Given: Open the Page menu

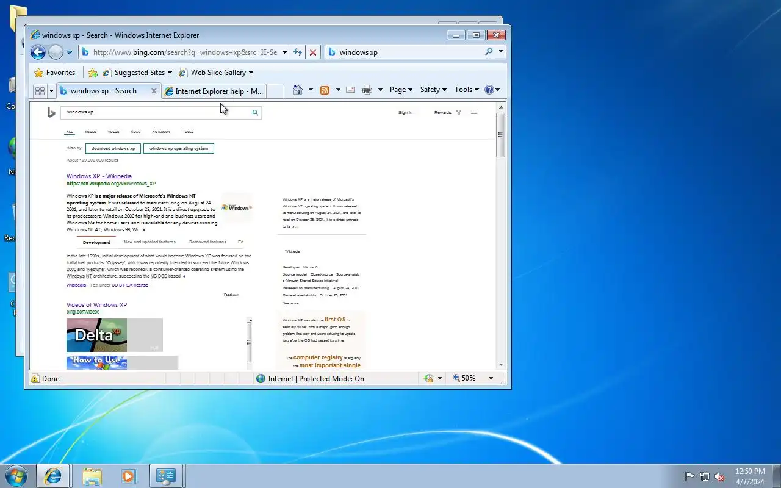Looking at the screenshot, I should (x=401, y=90).
